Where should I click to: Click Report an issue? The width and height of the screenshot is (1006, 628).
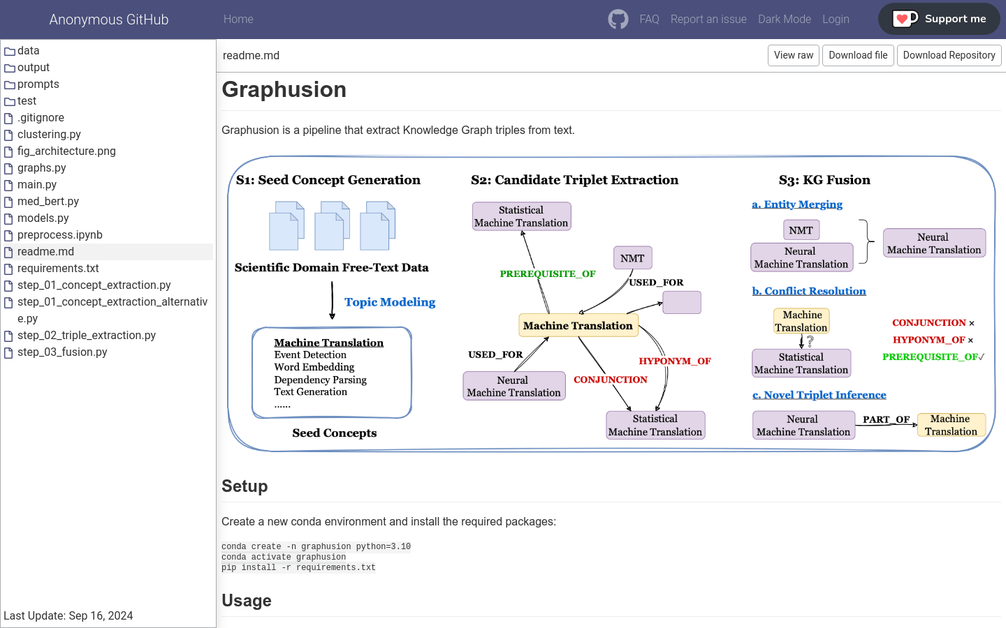pyautogui.click(x=708, y=20)
